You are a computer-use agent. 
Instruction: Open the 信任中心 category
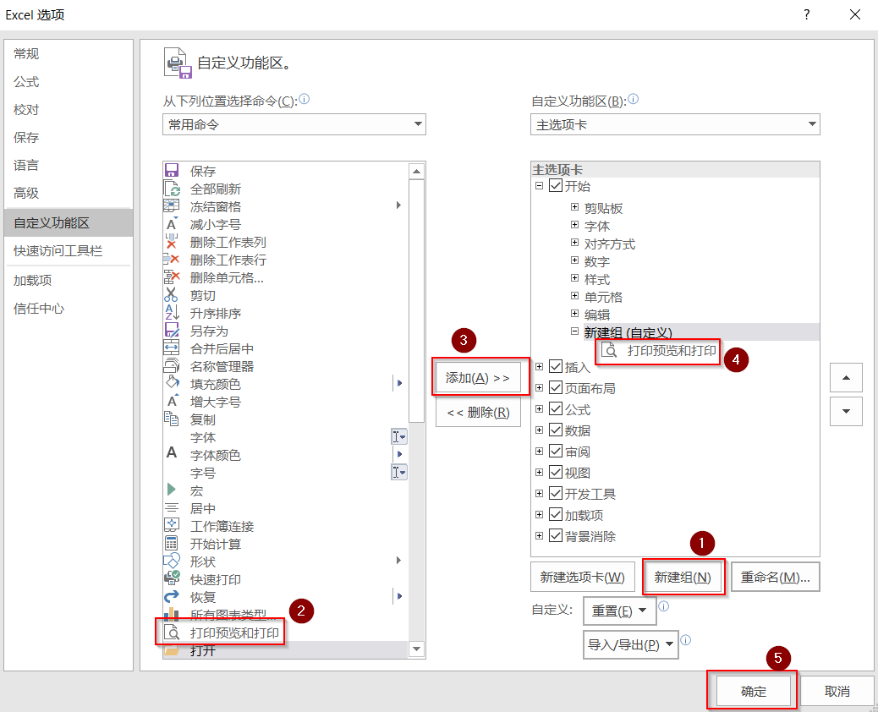69,309
